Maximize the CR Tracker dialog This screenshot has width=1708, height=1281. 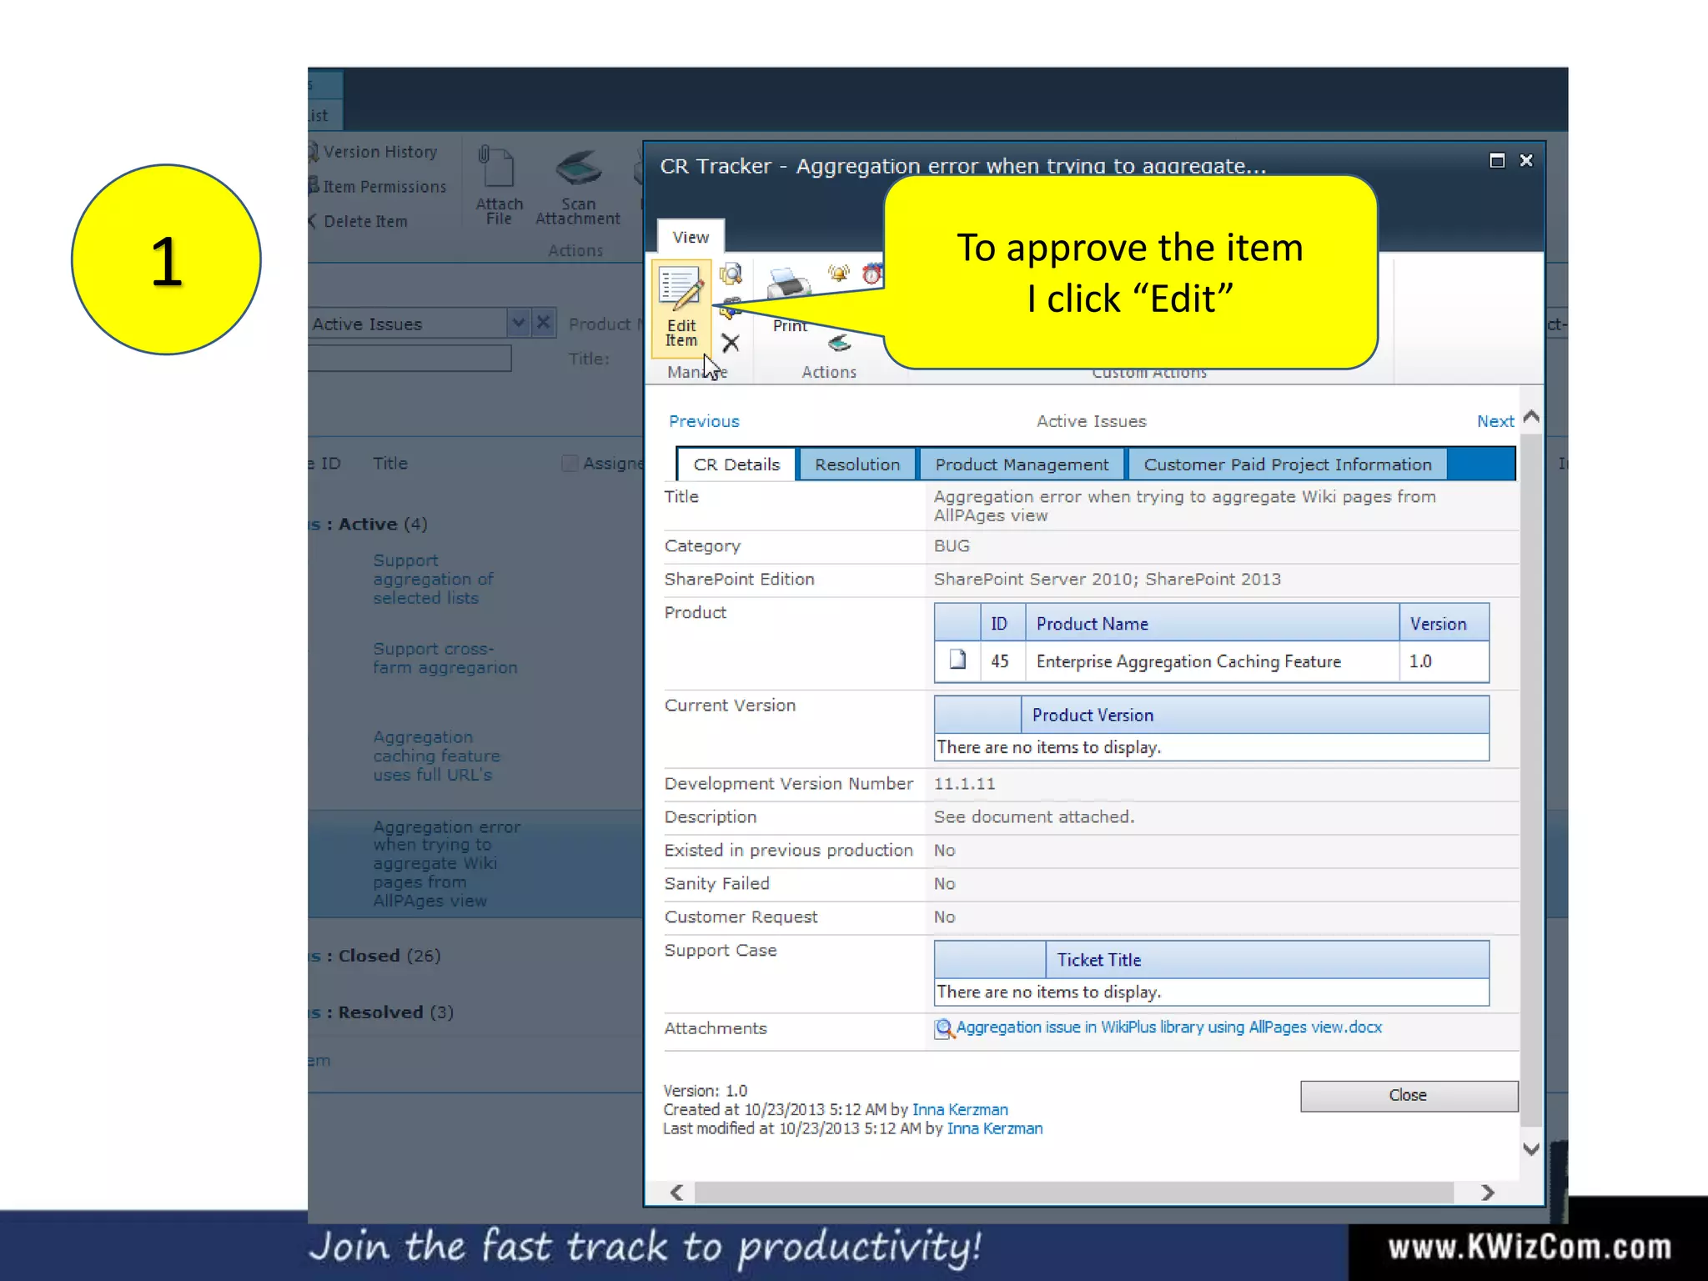[x=1497, y=160]
